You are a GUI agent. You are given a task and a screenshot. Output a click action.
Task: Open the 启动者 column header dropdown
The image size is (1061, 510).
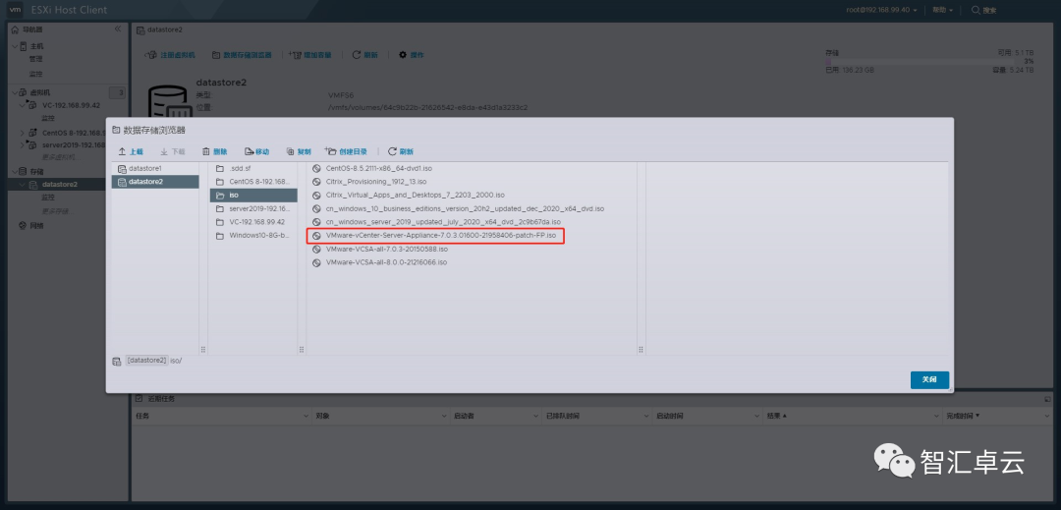(536, 416)
